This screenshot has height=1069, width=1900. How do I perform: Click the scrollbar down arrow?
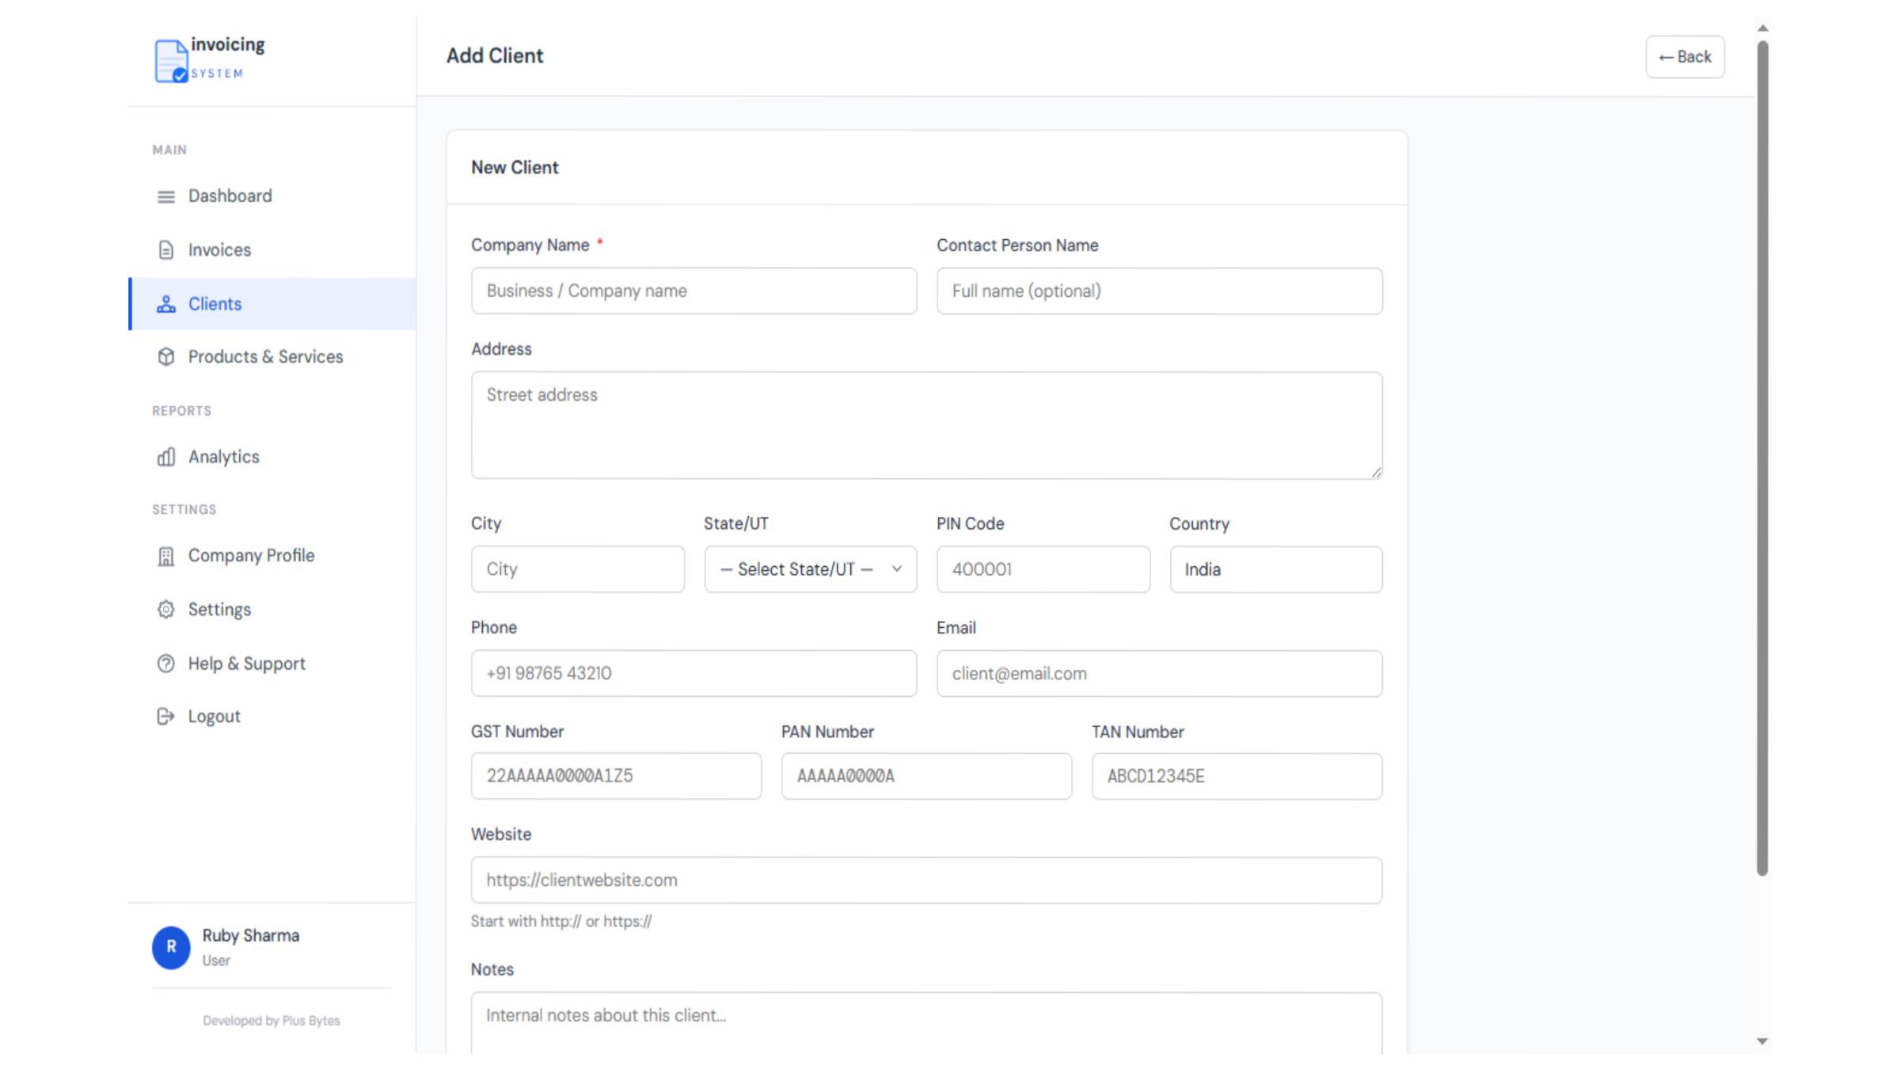1762,1041
